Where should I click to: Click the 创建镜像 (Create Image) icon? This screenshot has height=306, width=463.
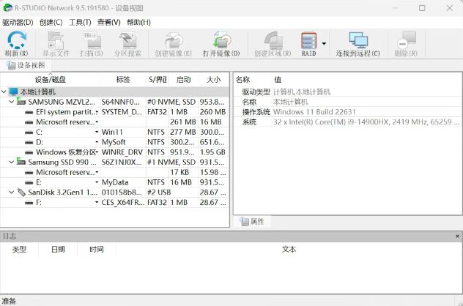[173, 43]
